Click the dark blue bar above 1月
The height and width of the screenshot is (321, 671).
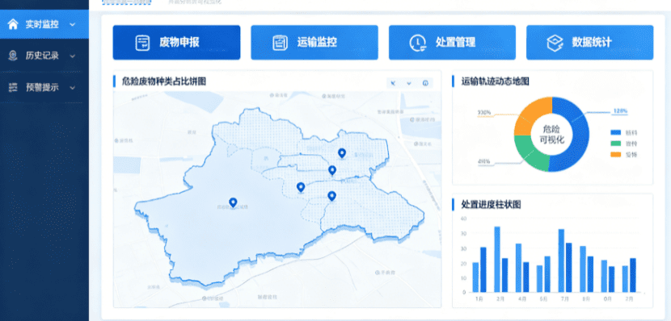point(483,269)
